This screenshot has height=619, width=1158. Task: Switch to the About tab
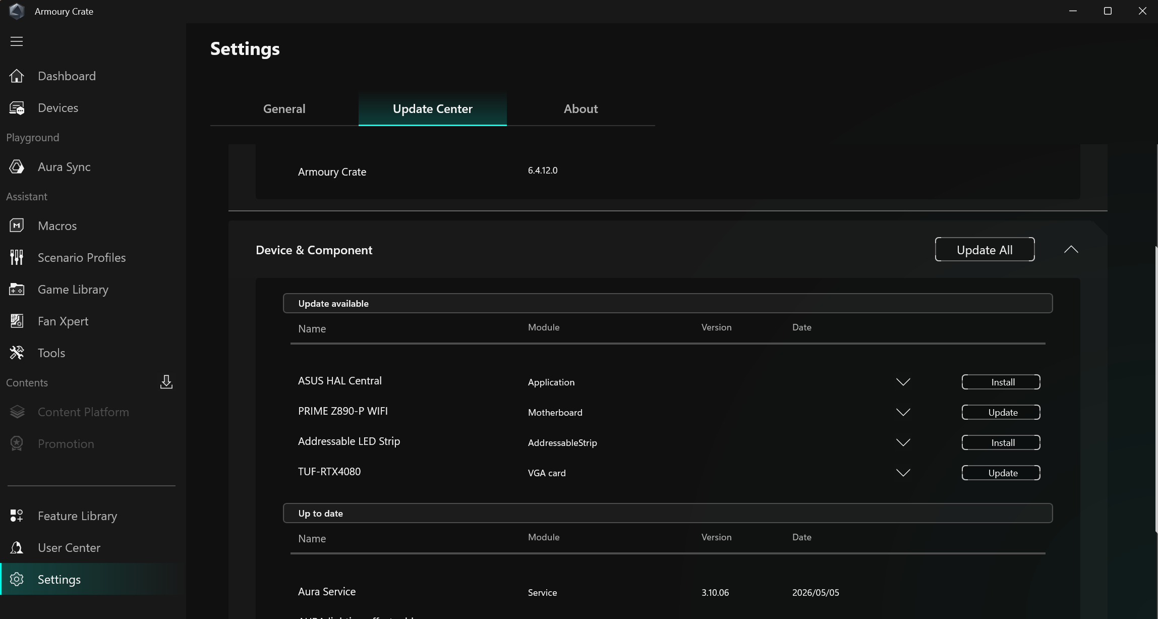[581, 109]
